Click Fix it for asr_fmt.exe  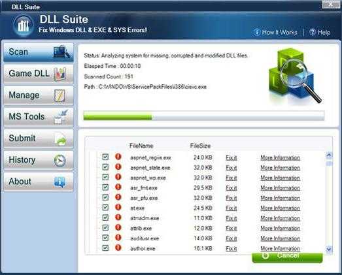coord(231,188)
